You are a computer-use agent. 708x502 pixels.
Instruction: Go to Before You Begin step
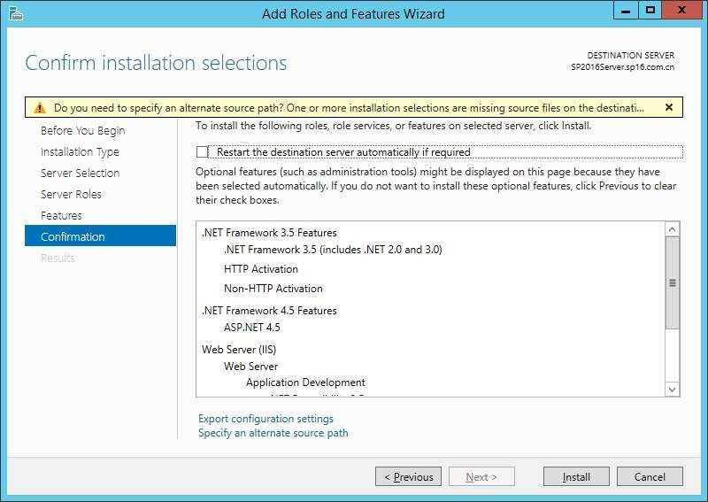tap(82, 130)
